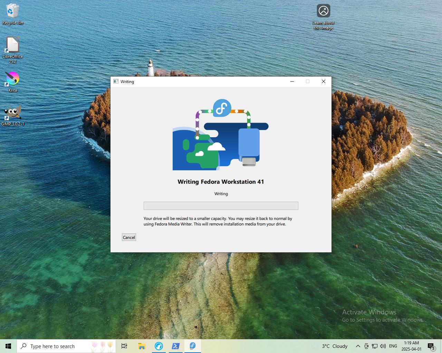Minimize the Writing window
Screen dimensions: 442x353
pos(292,81)
